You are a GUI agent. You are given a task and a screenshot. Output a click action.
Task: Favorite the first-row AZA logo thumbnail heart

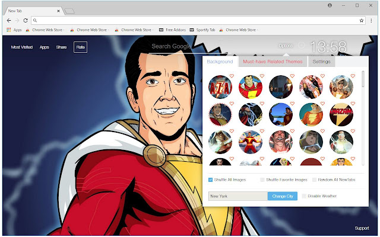tap(232, 76)
